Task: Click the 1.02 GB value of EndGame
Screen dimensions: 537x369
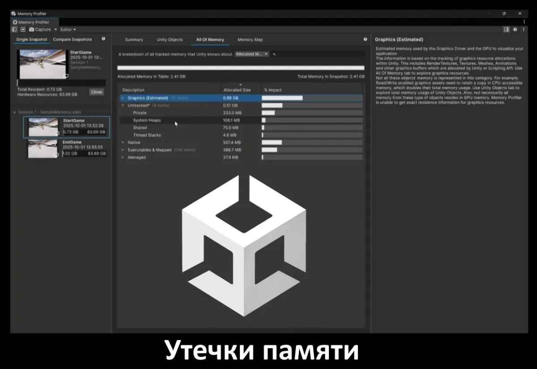Action: (x=70, y=153)
